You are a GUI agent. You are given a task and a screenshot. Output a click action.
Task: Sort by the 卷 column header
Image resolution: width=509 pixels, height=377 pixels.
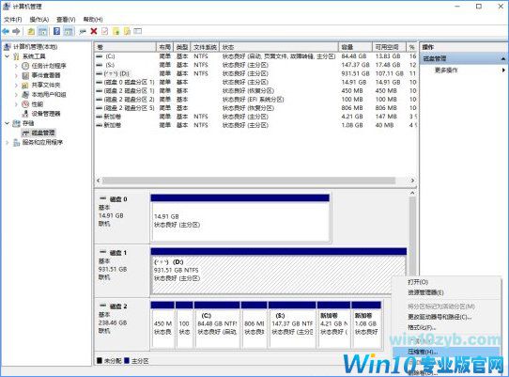[x=125, y=47]
